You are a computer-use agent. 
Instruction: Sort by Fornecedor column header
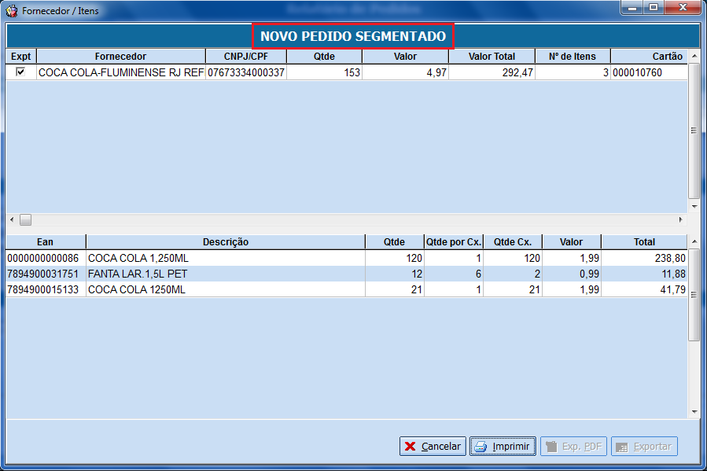120,57
